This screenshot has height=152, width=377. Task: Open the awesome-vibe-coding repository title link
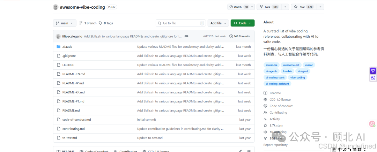pyautogui.click(x=82, y=7)
